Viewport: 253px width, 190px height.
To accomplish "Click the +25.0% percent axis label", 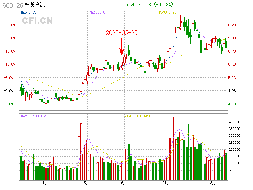I will tap(9, 25).
